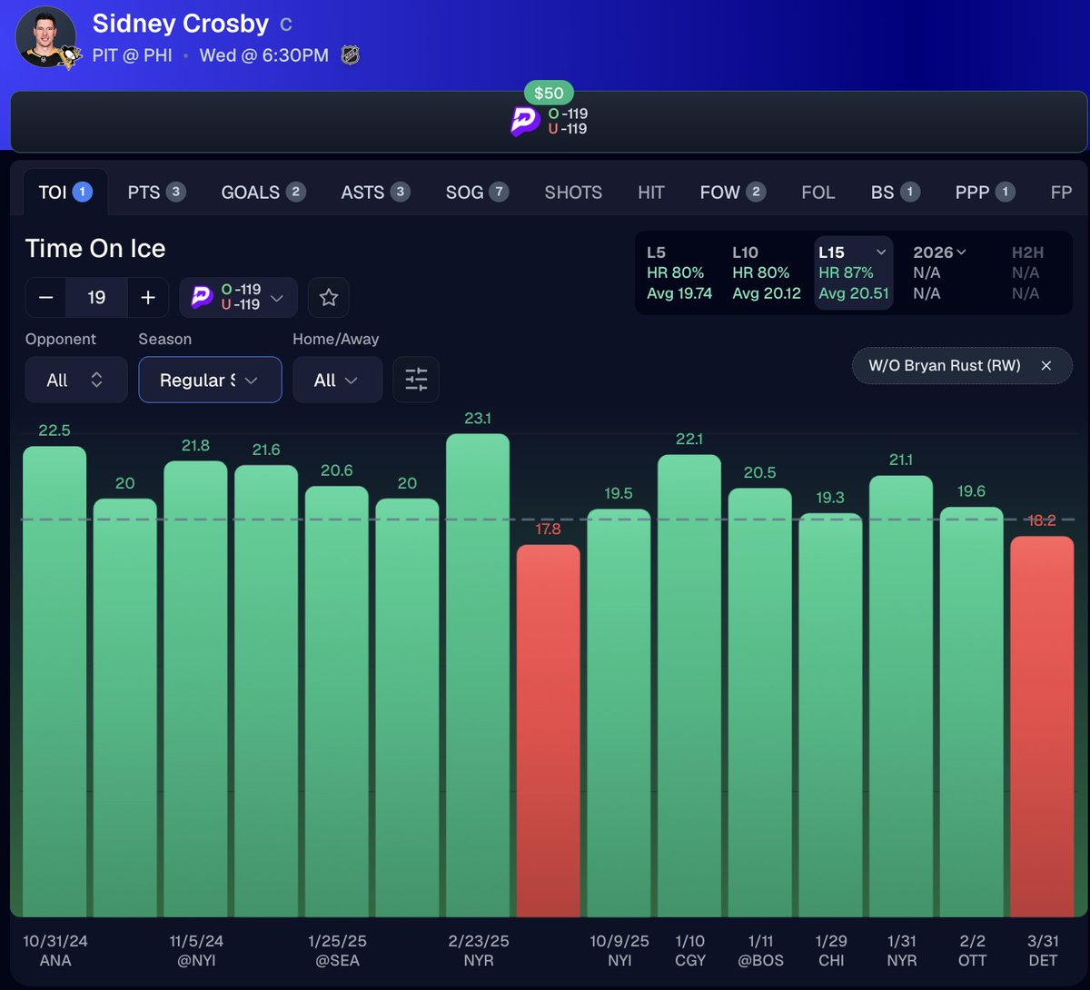This screenshot has width=1090, height=990.
Task: Click the PrizePicks logo in odds banner
Action: [x=525, y=121]
